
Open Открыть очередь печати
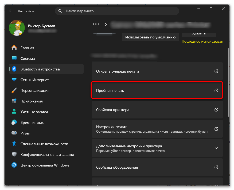(x=157, y=71)
